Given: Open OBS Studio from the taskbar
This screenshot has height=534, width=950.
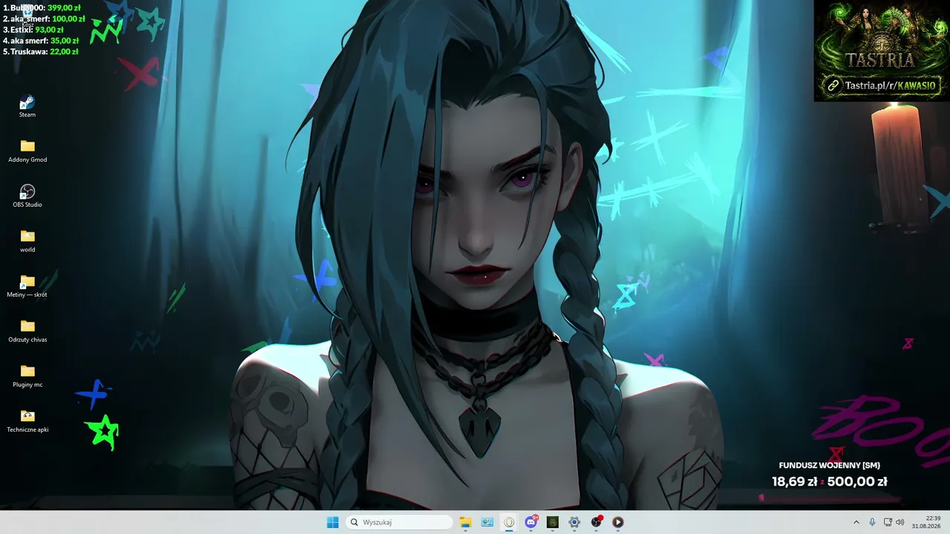Looking at the screenshot, I should (596, 522).
